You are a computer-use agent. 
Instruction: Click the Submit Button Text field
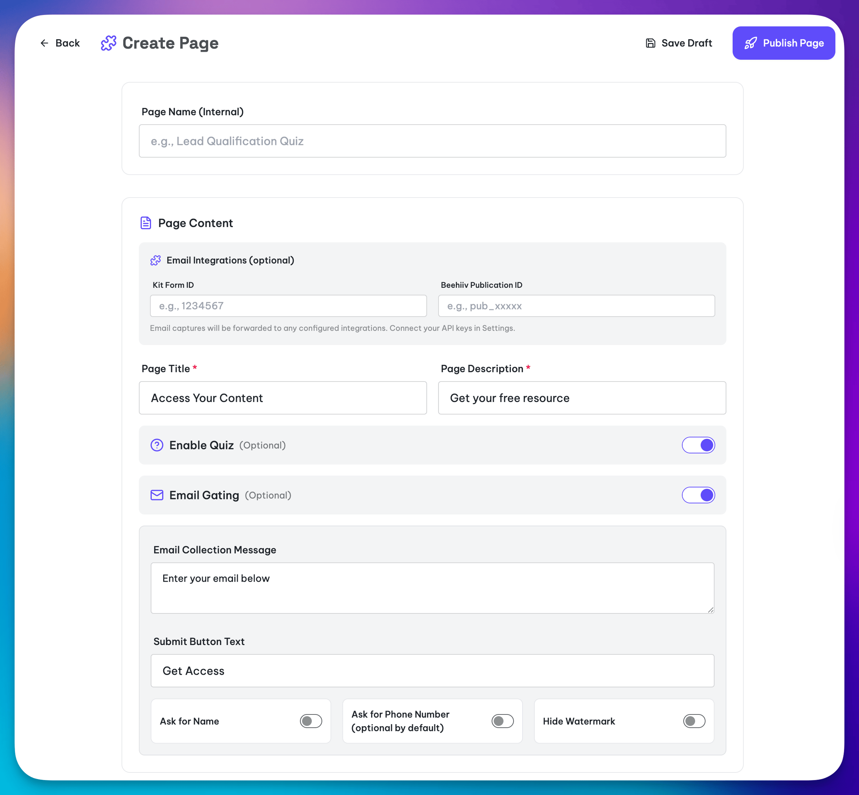432,671
